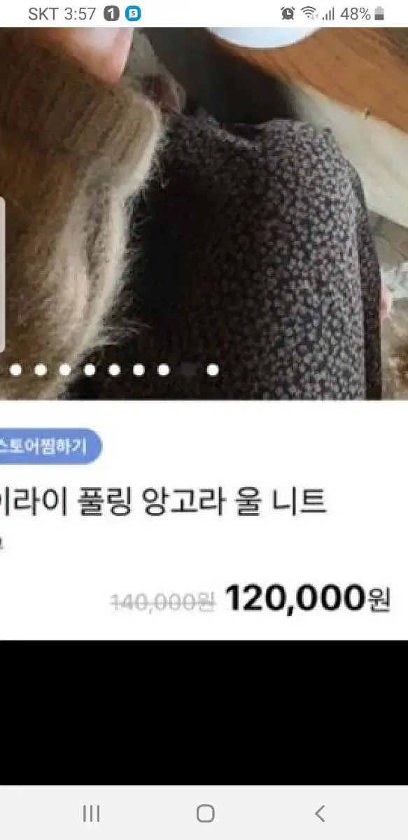
Task: Tap the alarm clock status icon
Action: pos(288,13)
